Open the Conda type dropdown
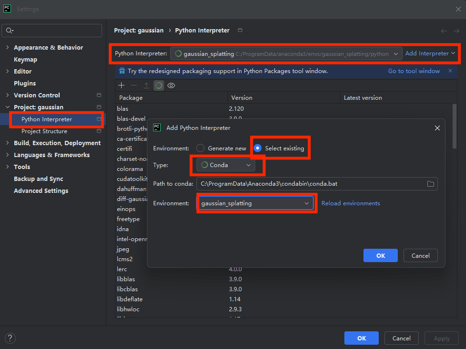The image size is (466, 349). coord(226,165)
